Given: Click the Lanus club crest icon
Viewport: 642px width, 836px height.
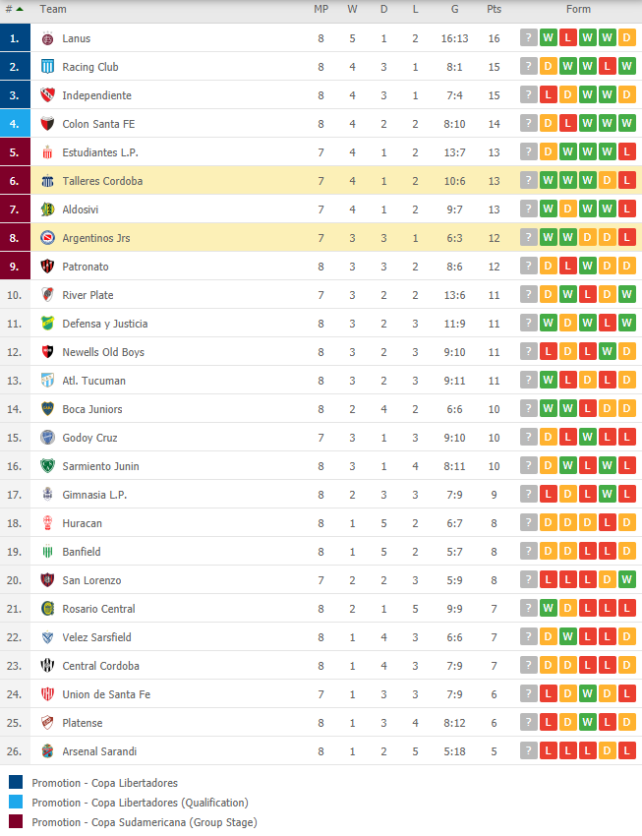Looking at the screenshot, I should tap(47, 38).
